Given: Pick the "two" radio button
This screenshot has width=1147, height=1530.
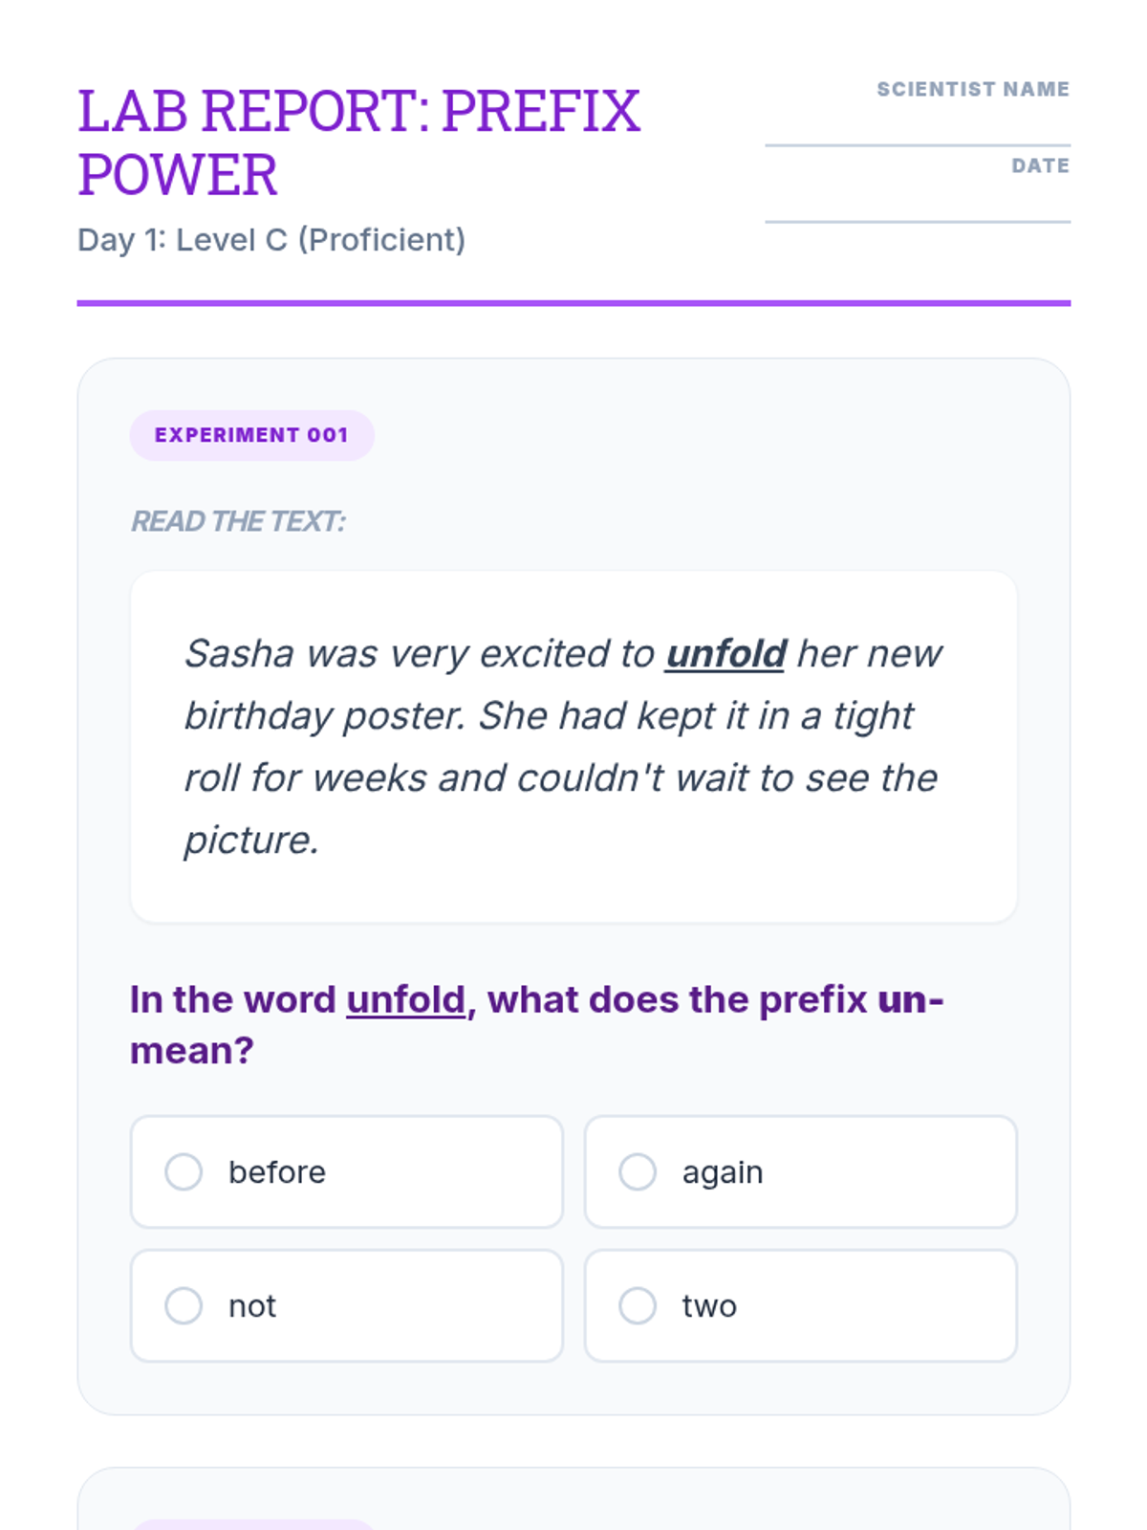Looking at the screenshot, I should pos(638,1305).
